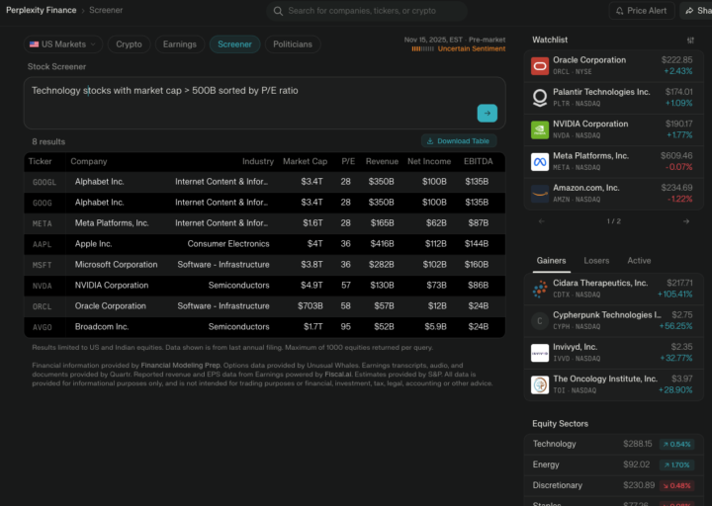Screen dimensions: 712x506
Task: Open the GOOG ticker row
Action: pos(265,203)
